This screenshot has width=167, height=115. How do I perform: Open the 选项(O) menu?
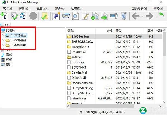click(x=76, y=8)
